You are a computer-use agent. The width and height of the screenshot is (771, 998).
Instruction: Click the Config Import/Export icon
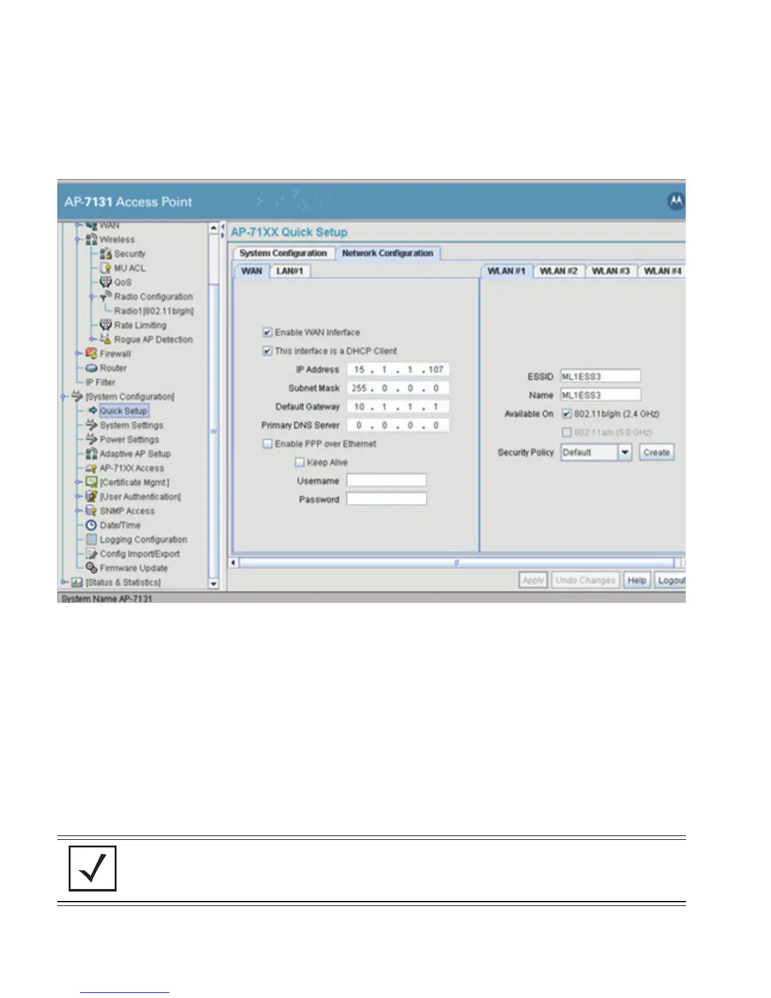[x=91, y=554]
